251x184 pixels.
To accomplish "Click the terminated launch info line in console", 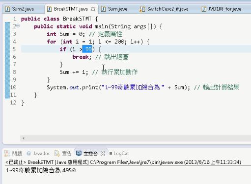I will pos(123,162).
